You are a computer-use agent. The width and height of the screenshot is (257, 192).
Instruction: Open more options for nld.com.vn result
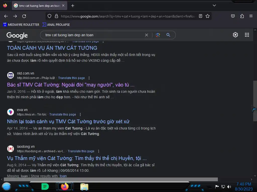[x=89, y=78]
